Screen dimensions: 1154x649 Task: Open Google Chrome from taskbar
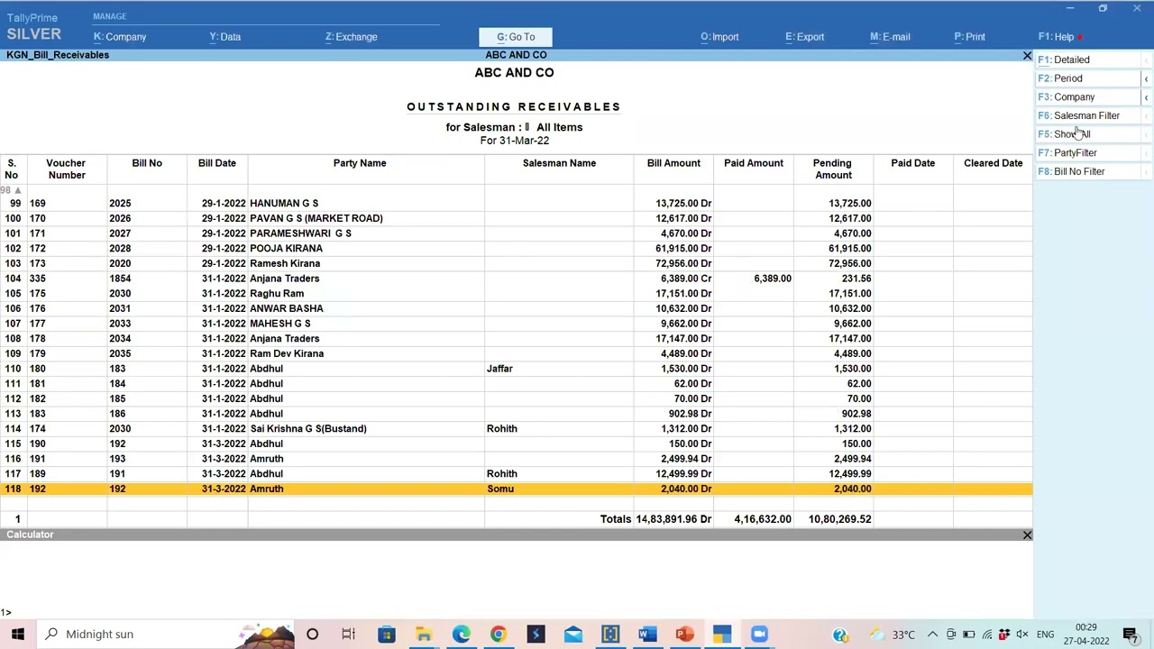499,634
